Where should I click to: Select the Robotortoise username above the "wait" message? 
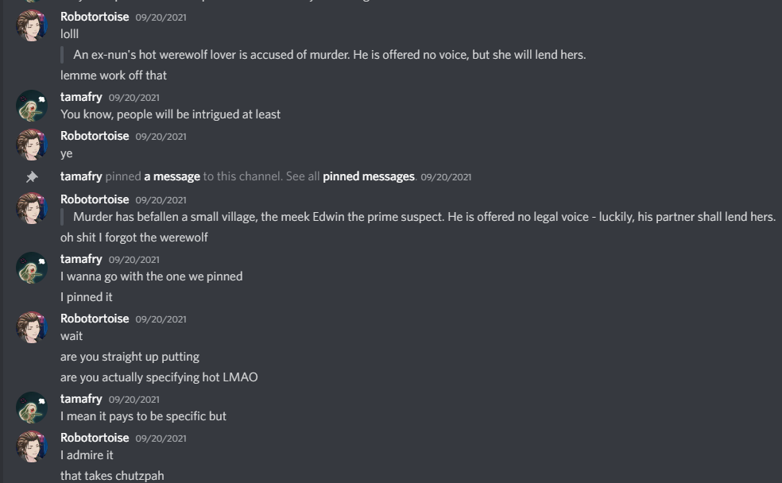tap(95, 319)
